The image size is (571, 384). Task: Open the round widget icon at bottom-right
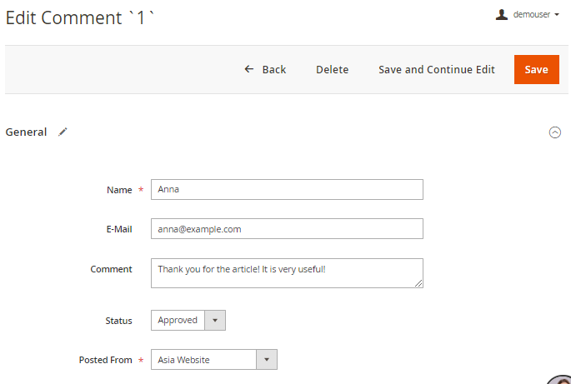(x=560, y=378)
